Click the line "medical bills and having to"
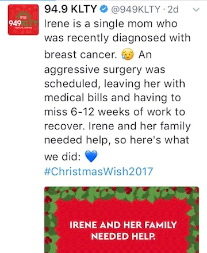207x253 pixels. (x=113, y=98)
